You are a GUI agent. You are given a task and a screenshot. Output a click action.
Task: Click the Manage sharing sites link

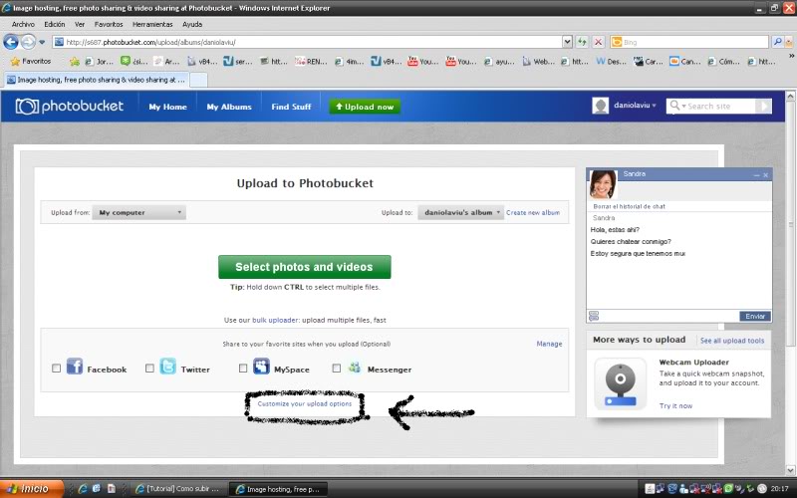[549, 344]
